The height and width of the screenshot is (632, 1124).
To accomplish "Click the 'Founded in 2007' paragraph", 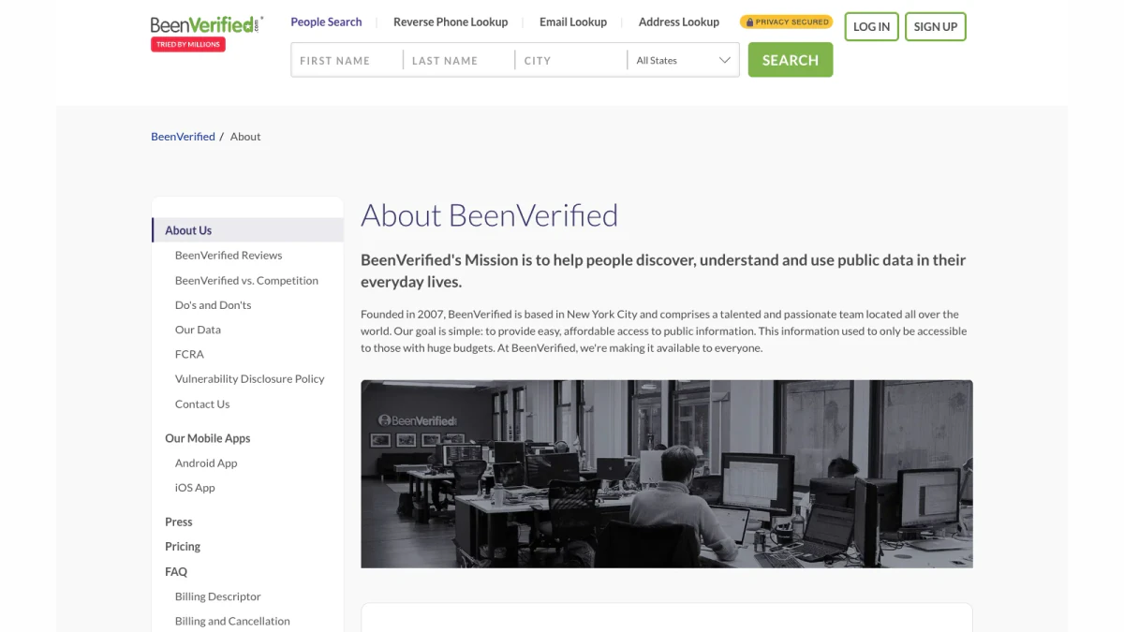I will tap(664, 331).
